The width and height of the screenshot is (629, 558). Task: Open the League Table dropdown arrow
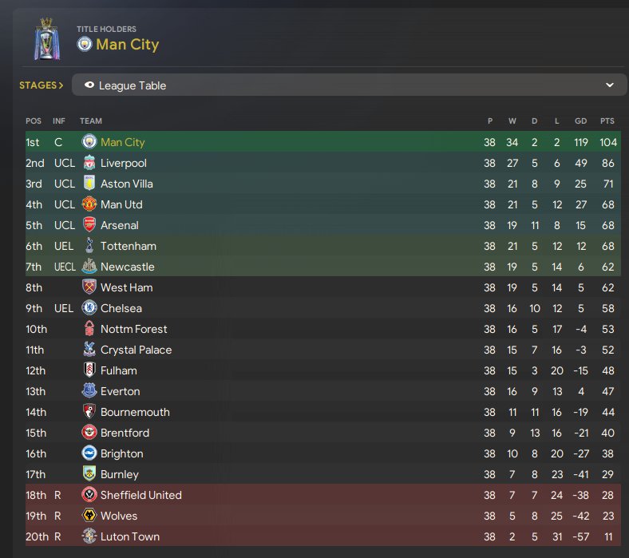(x=610, y=85)
